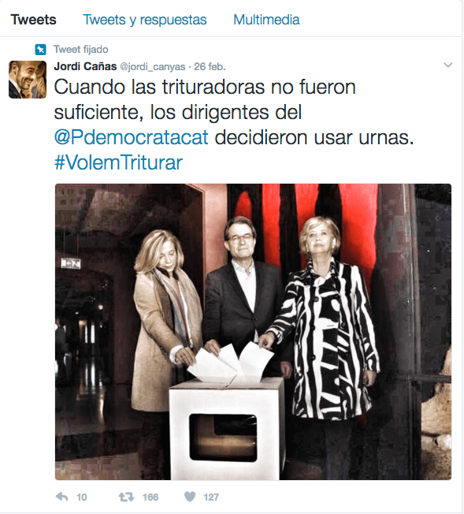The height and width of the screenshot is (514, 464).
Task: Switch to the Tweets tab
Action: pyautogui.click(x=33, y=20)
